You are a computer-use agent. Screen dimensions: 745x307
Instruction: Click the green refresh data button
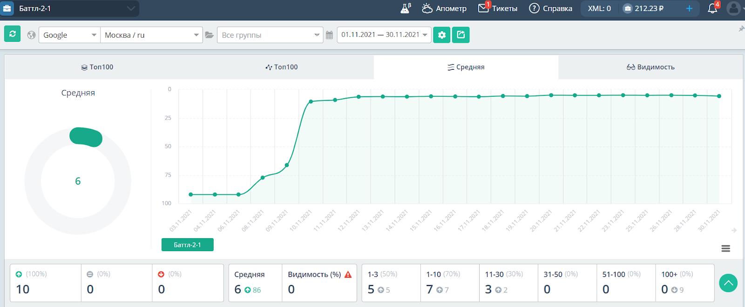point(13,34)
